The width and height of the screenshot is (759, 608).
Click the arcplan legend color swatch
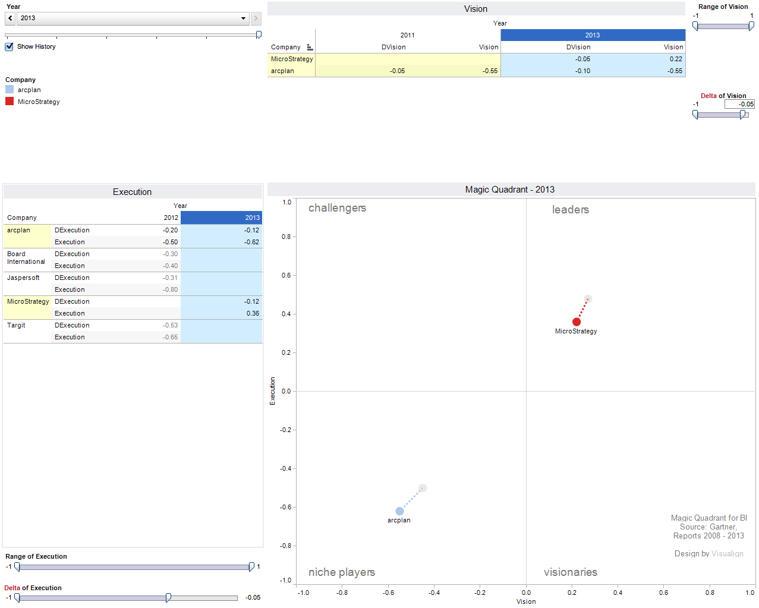[10, 90]
